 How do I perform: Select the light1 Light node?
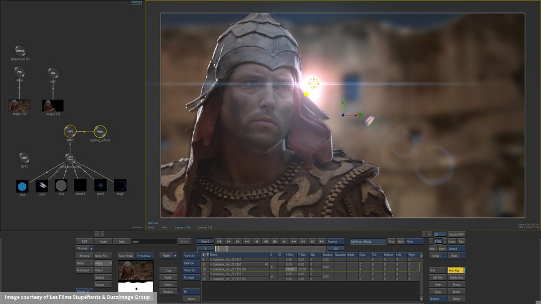coord(24,158)
